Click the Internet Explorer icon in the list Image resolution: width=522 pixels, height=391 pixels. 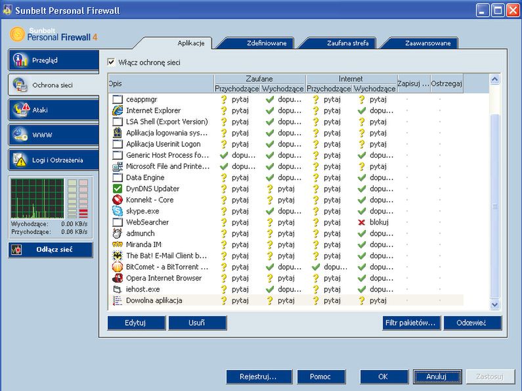tap(118, 110)
